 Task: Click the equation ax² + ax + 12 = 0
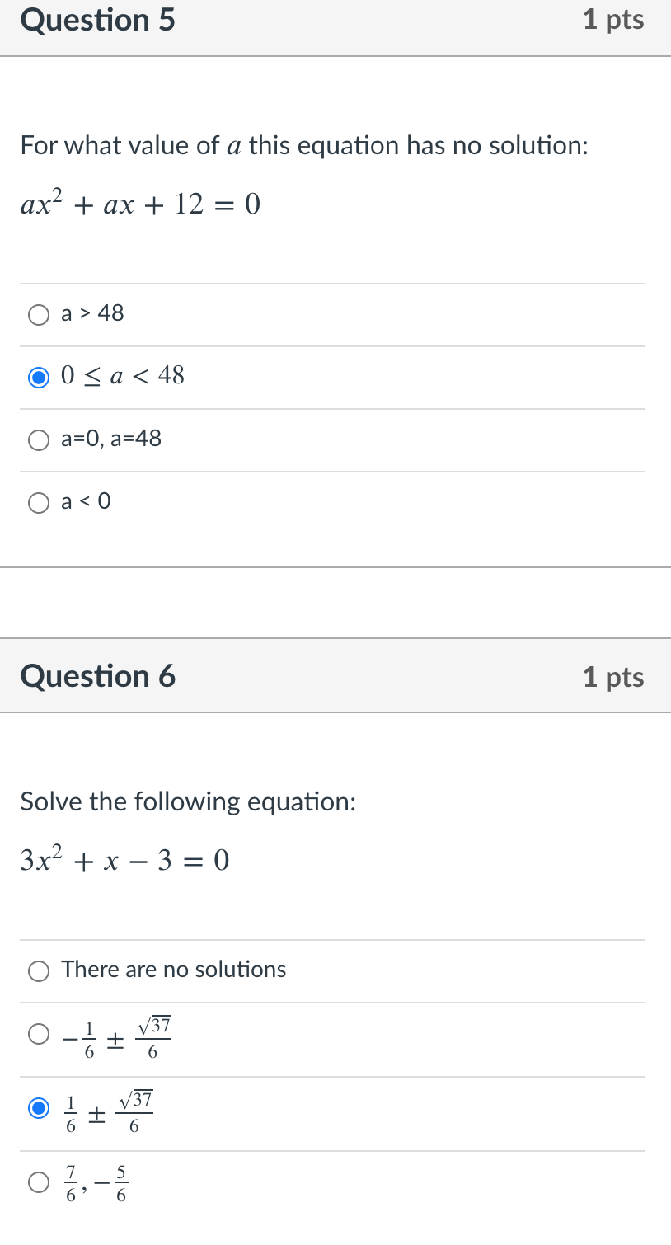140,203
